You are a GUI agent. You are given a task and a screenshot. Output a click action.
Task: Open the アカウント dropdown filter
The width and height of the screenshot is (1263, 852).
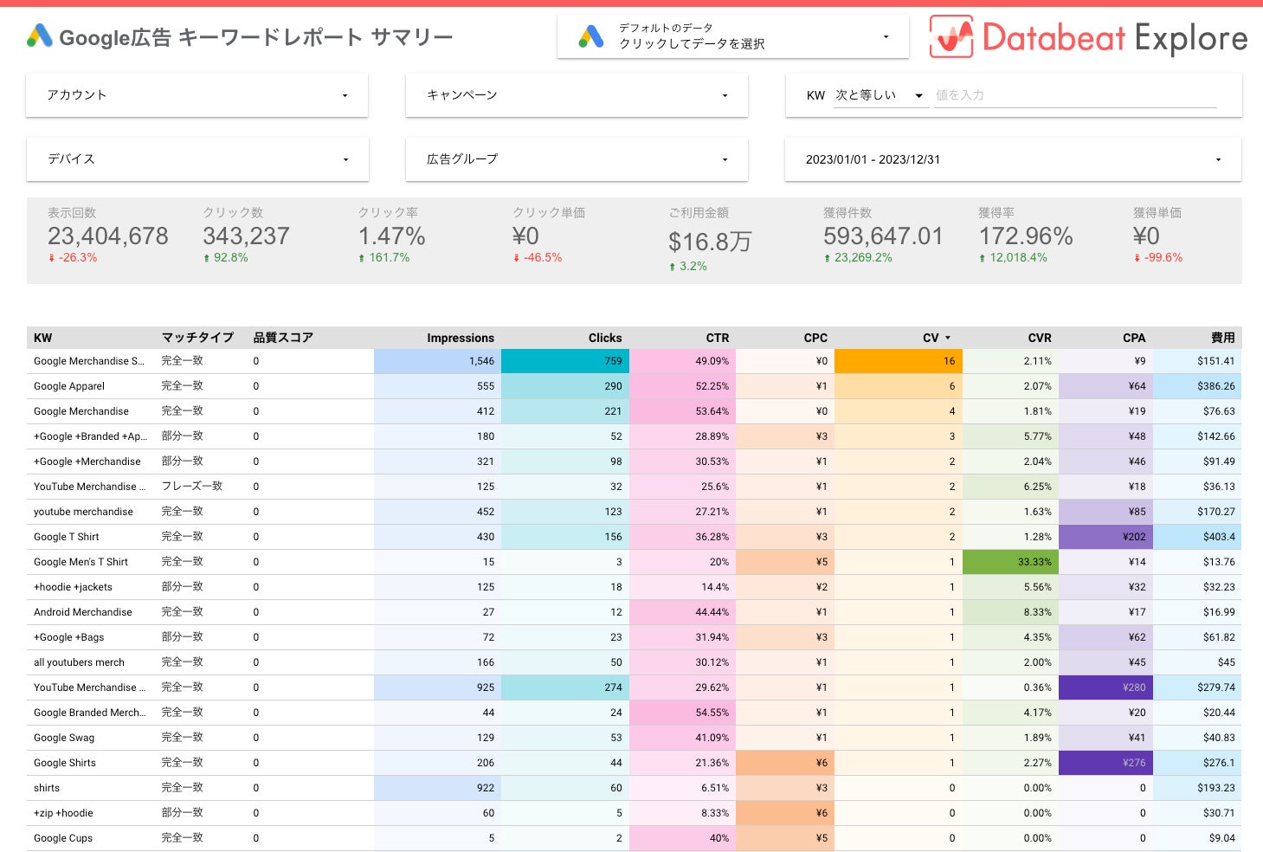(x=197, y=95)
